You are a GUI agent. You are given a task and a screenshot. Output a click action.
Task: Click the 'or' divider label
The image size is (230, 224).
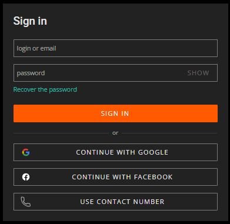(115, 133)
